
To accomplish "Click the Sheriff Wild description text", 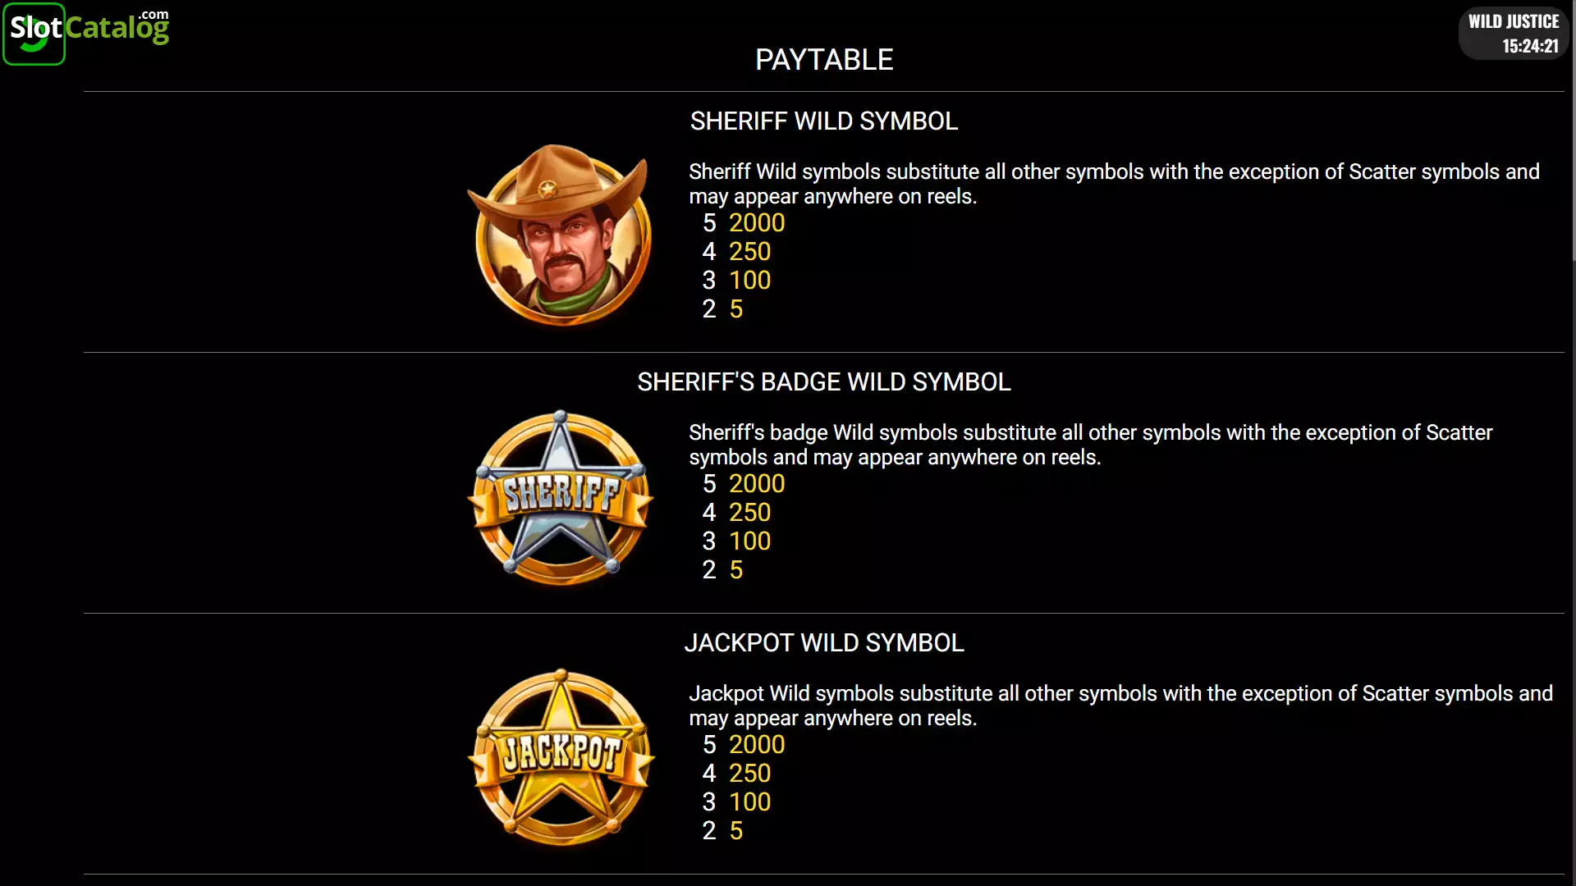I will coord(1114,184).
